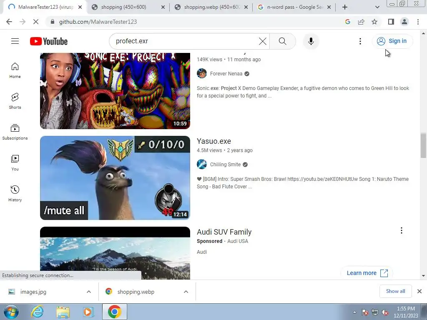Viewport: 427px width, 320px height.
Task: Share this page via the share icon
Action: 361,22
